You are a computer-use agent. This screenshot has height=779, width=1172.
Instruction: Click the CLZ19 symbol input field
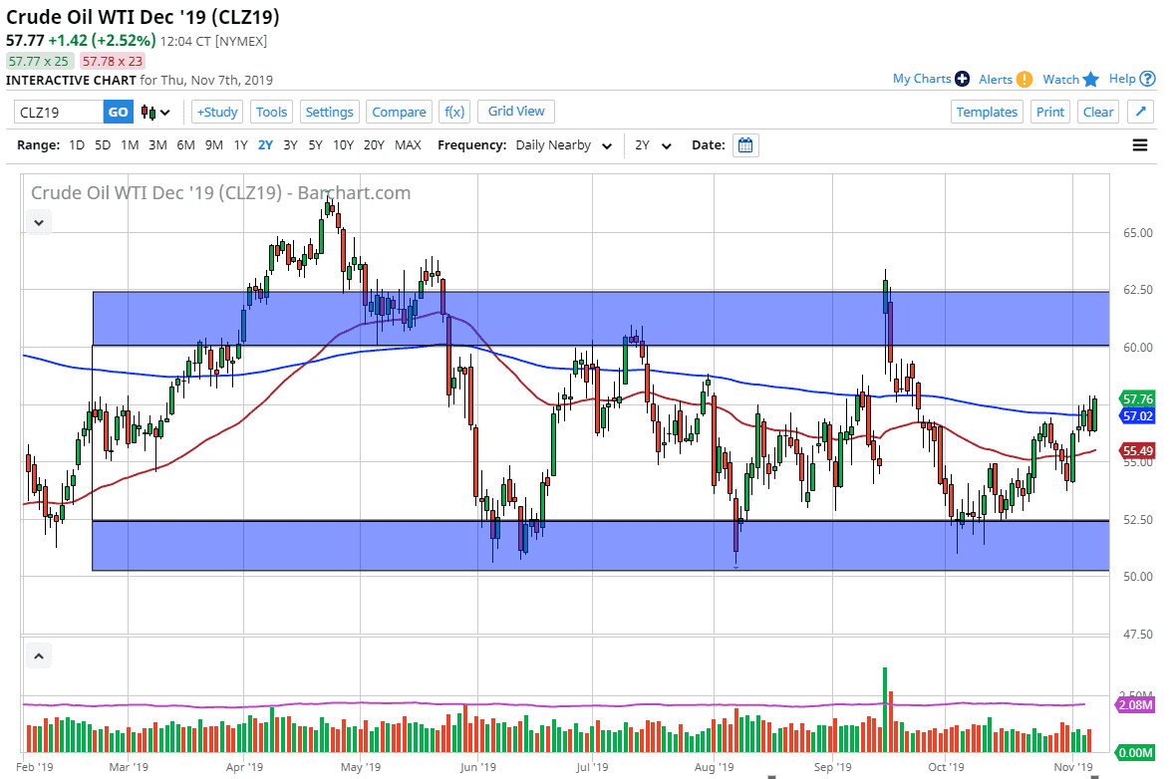tap(55, 112)
